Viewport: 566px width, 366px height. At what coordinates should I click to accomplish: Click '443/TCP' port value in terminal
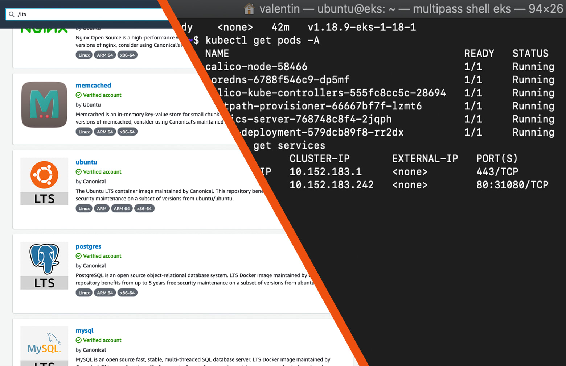[497, 172]
